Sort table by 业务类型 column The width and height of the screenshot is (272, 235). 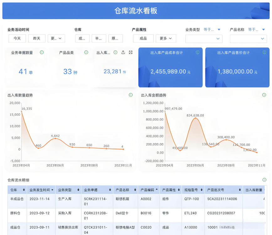(x=78, y=190)
